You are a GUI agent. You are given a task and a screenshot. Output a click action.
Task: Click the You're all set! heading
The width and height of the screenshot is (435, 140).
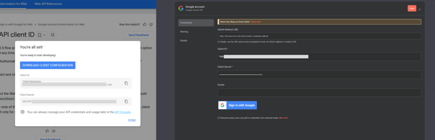(x=31, y=47)
